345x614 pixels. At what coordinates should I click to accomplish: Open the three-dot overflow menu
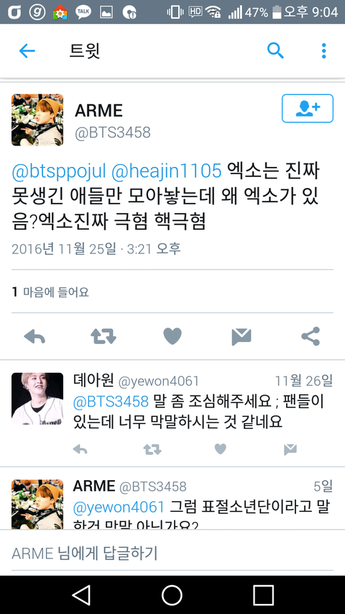(323, 51)
